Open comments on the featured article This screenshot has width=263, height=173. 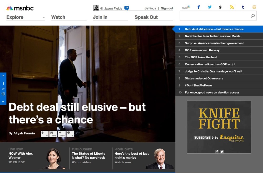70,134
